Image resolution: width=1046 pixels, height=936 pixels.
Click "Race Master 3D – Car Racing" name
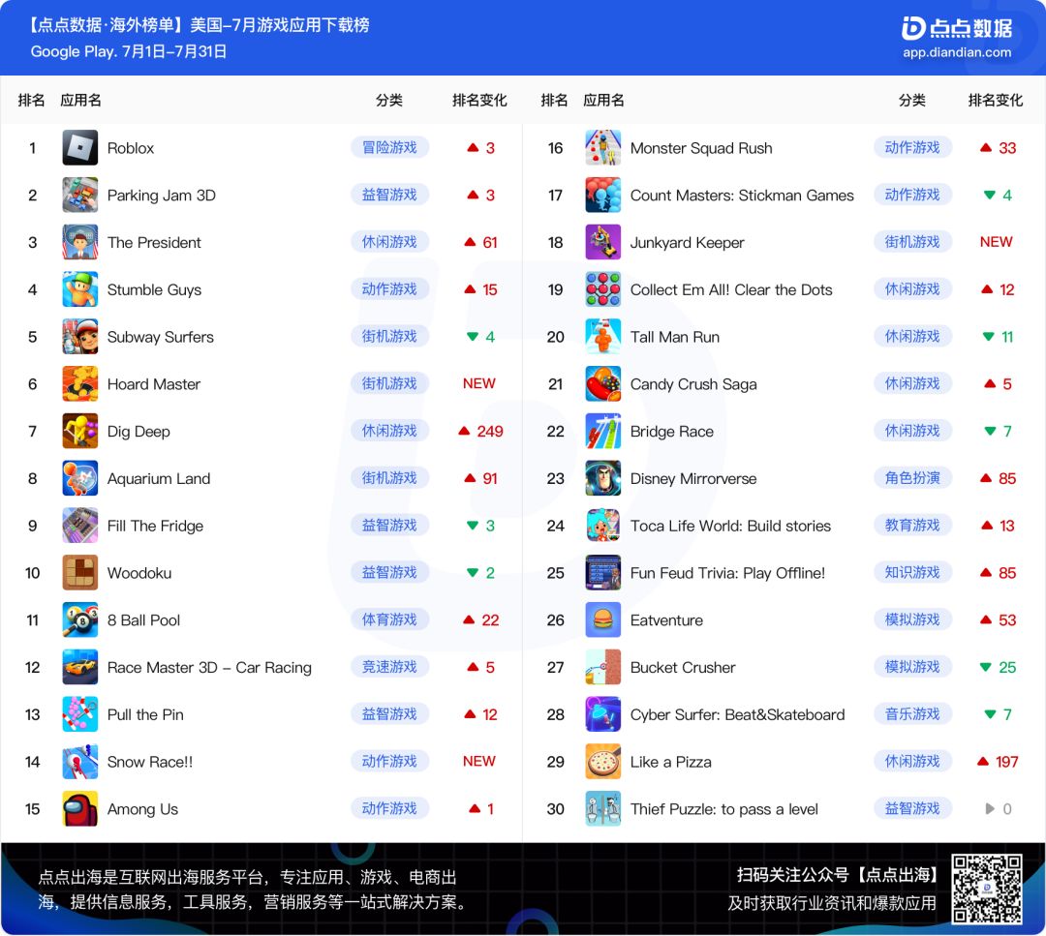[x=209, y=667]
